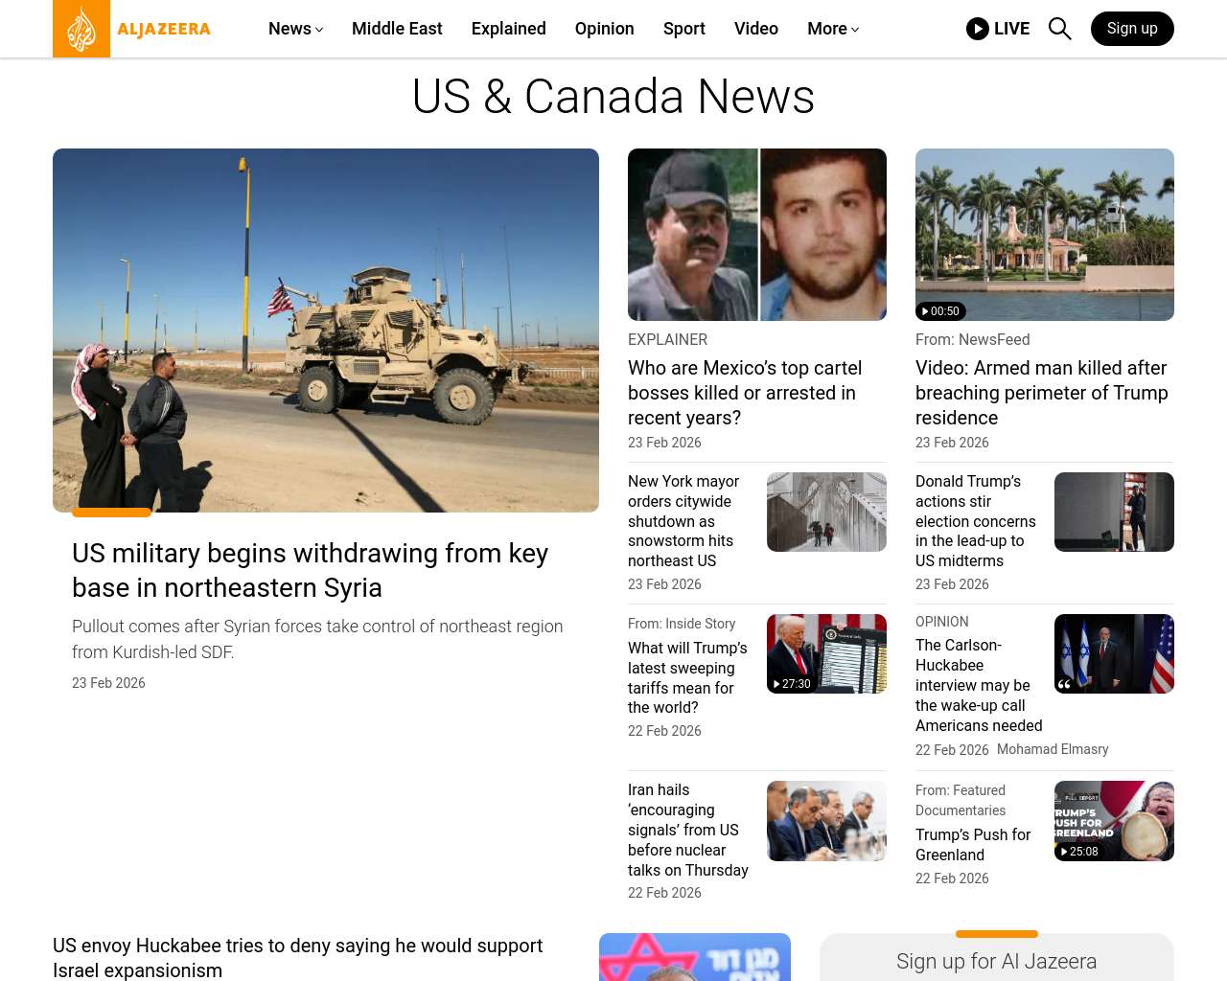Read Trump election concerns midterms article
Screen dimensions: 1227x981
[x=976, y=521]
